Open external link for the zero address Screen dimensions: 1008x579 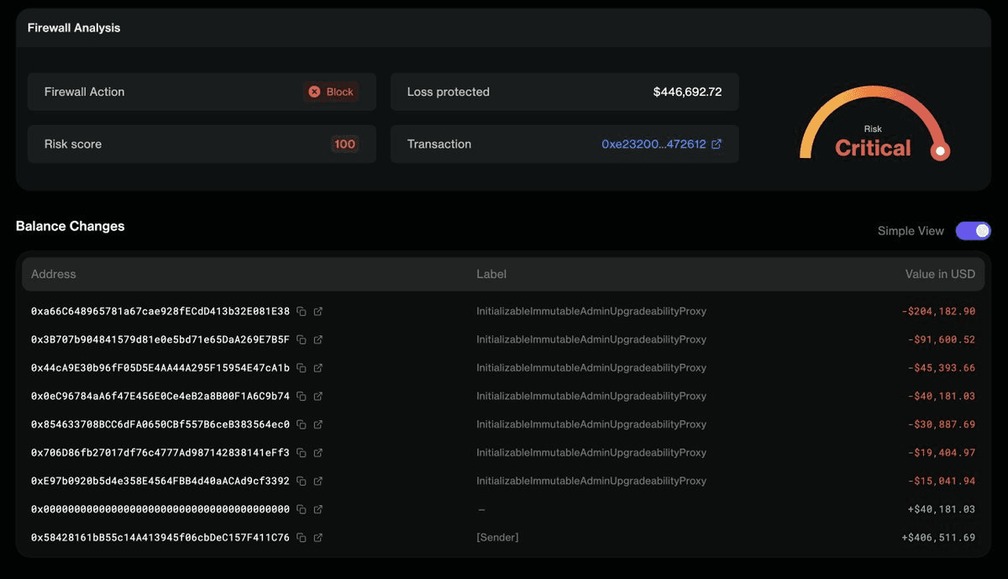[x=318, y=509]
